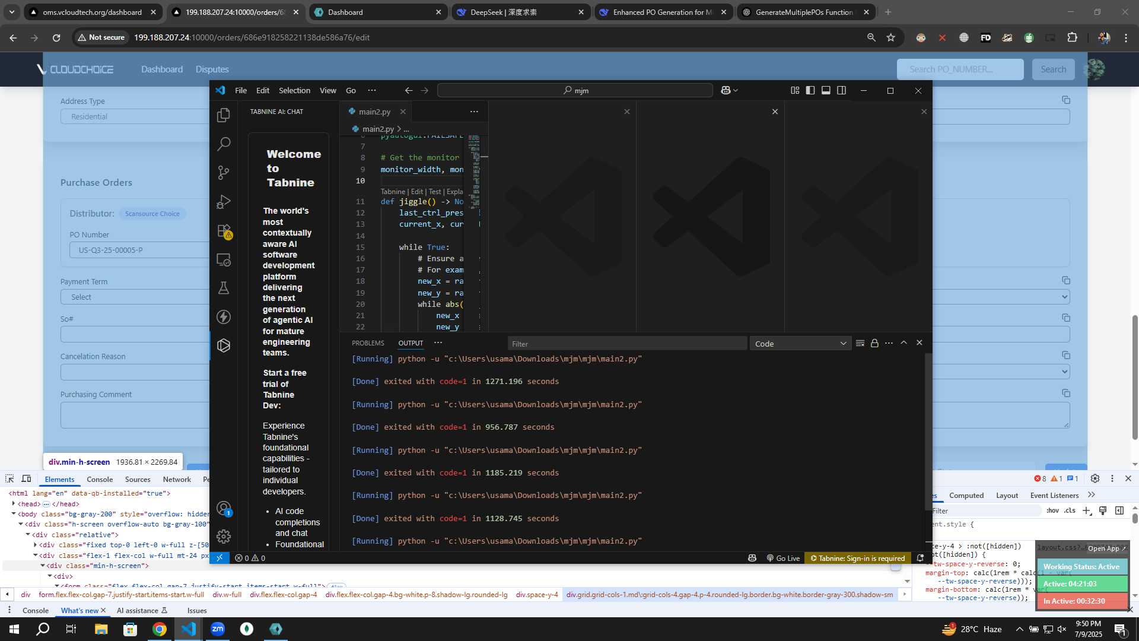Open DevTools Elements tab
Image resolution: width=1139 pixels, height=641 pixels.
(x=59, y=479)
